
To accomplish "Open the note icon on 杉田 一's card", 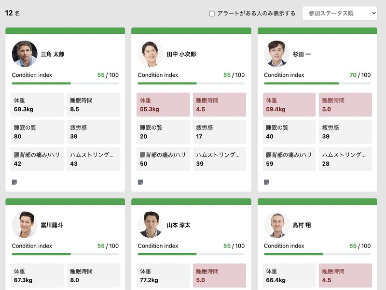I will click(266, 182).
